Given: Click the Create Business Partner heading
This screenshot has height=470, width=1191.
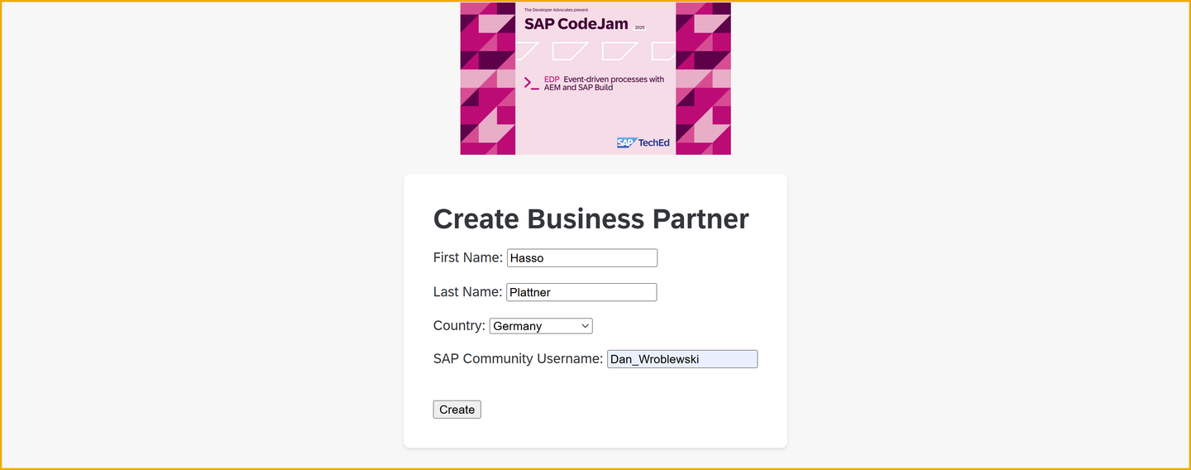Looking at the screenshot, I should tap(591, 218).
